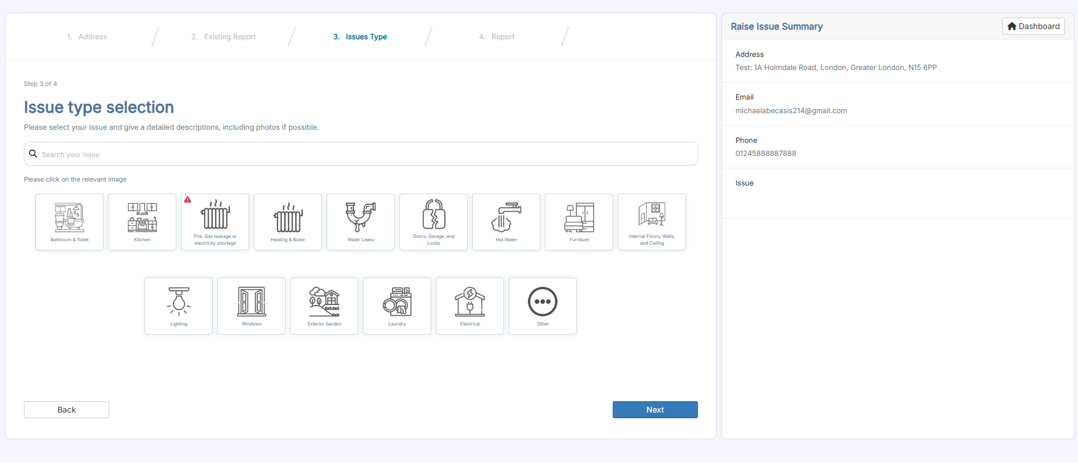Viewport: 1078px width, 470px height.
Task: Click the Next button
Action: (x=655, y=410)
